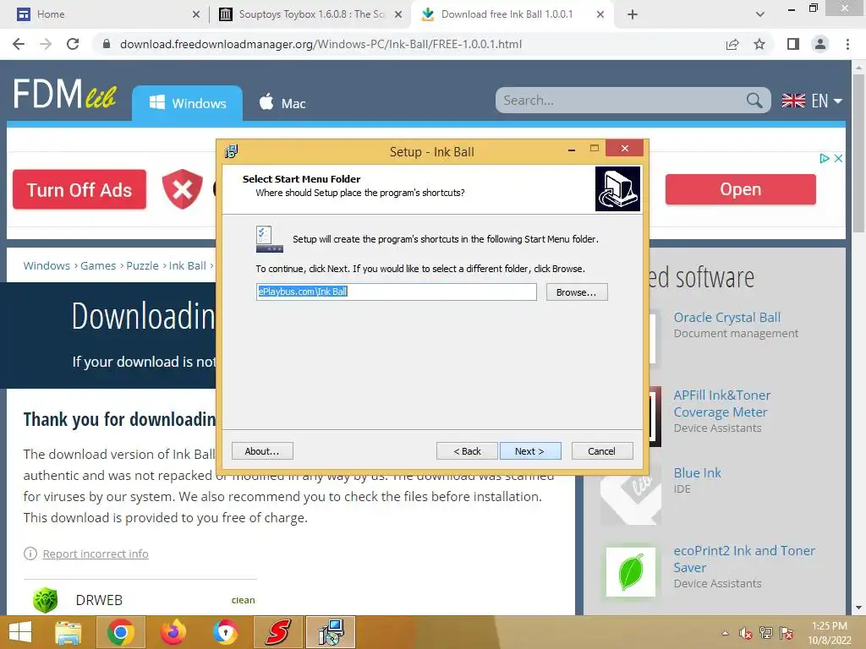Open File Explorer from taskbar
The width and height of the screenshot is (866, 649).
[x=69, y=632]
